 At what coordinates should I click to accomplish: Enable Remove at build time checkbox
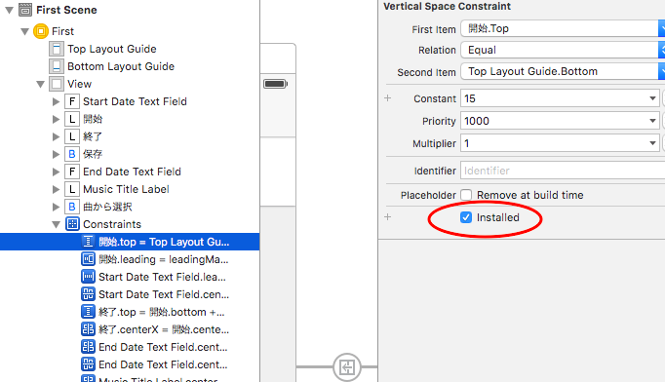(466, 195)
